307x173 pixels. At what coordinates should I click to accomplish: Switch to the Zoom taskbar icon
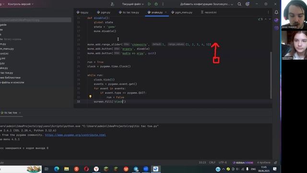click(146, 169)
